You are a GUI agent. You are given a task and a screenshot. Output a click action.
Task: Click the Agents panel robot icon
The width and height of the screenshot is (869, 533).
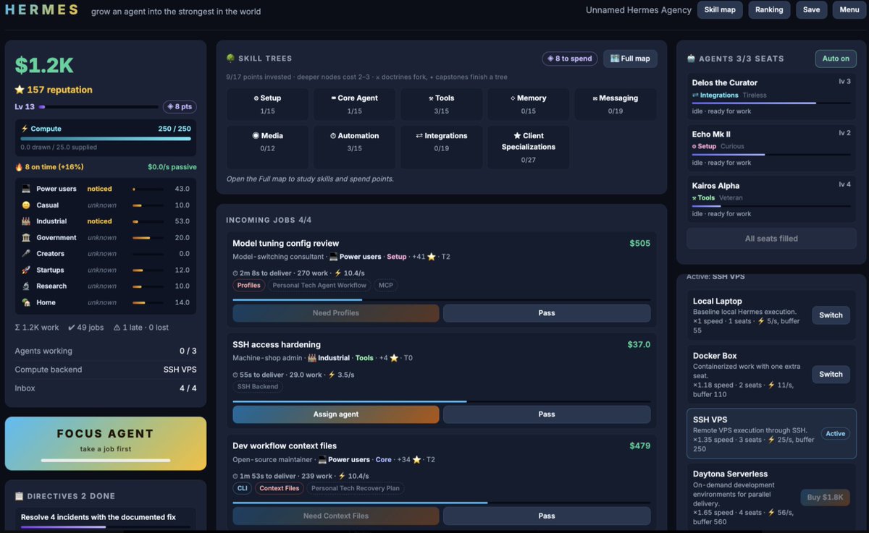coord(691,59)
